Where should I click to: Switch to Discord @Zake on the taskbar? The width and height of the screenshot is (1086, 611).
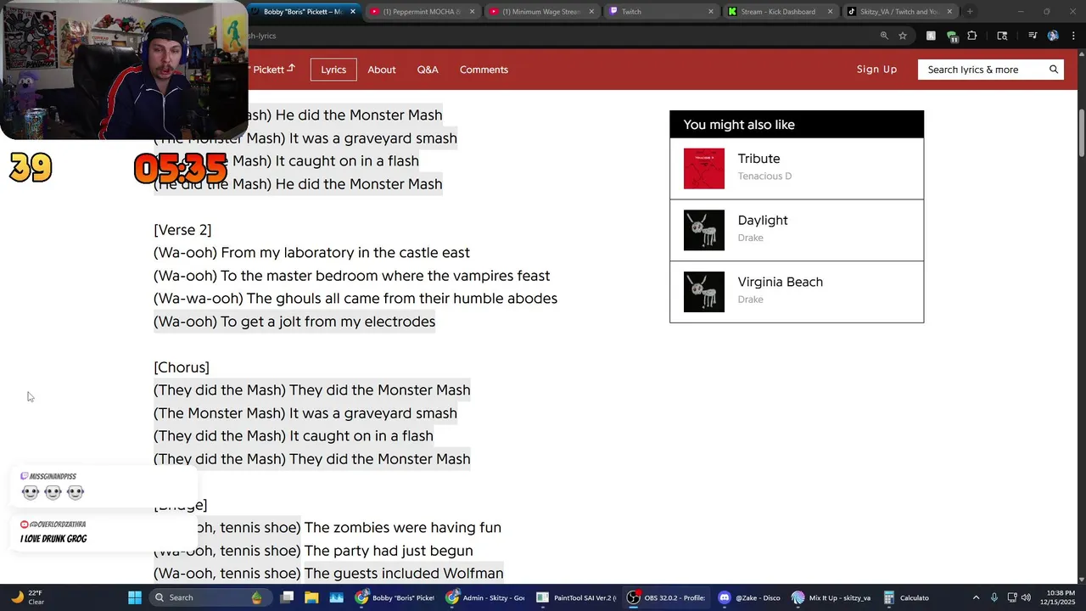pos(750,597)
